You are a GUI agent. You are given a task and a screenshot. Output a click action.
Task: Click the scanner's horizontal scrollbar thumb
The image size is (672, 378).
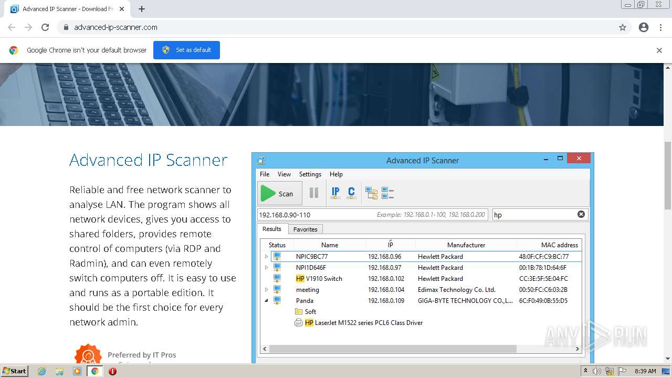tap(393, 349)
